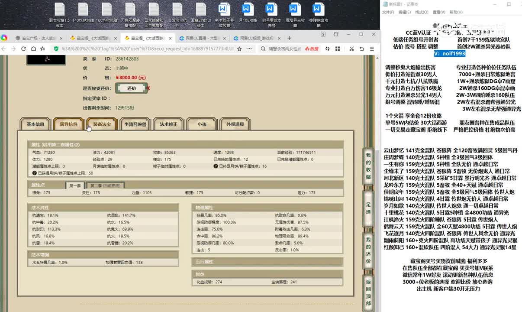Open desktop file 副本攻略1.5版本

[59, 15]
